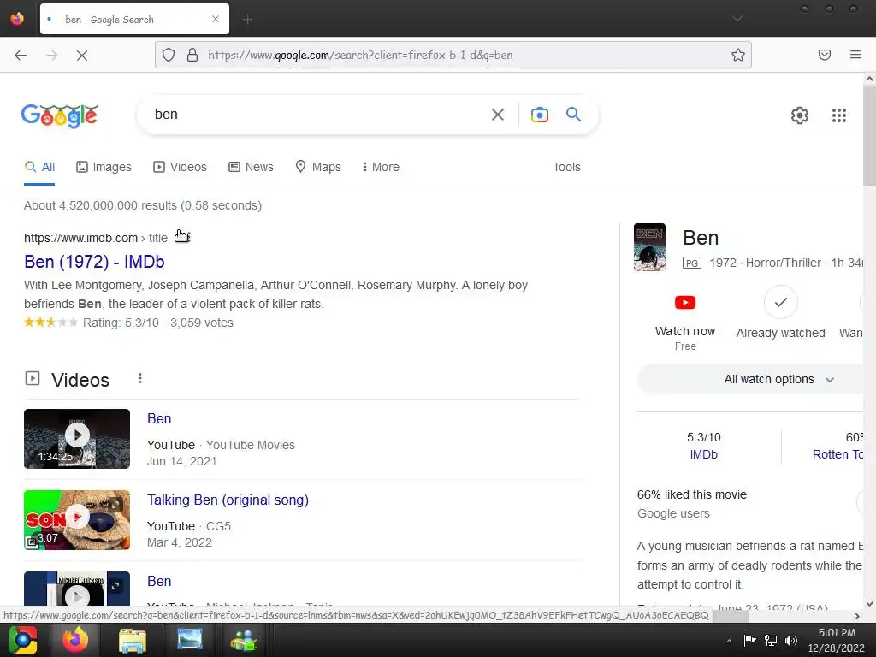Open search Tools

[x=566, y=167]
